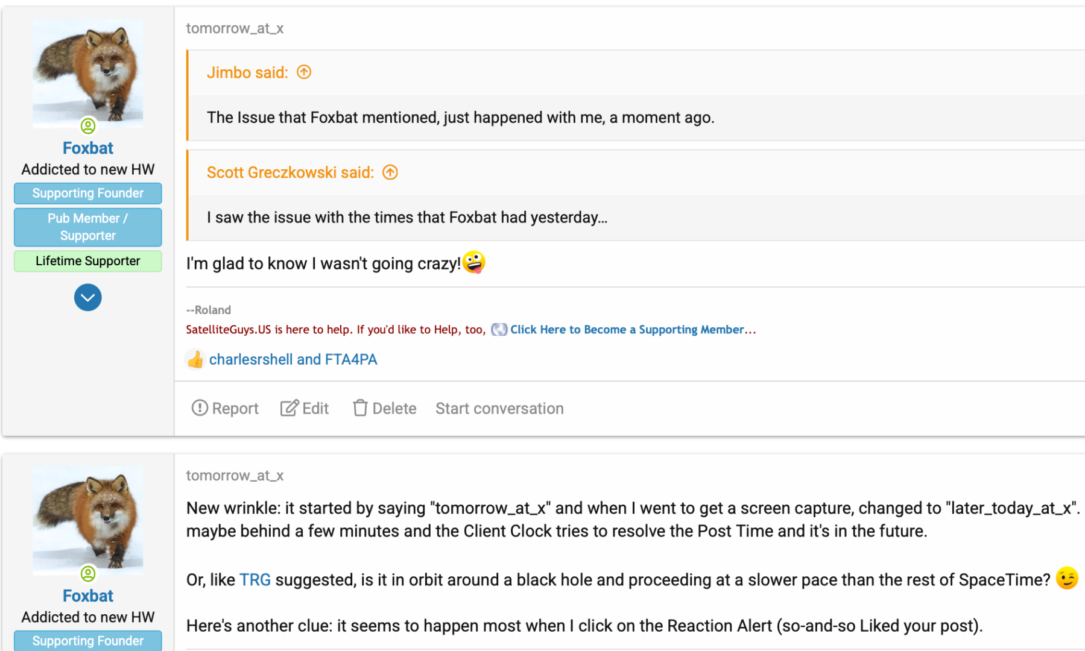Open Foxbat username in second post
Viewport: 1085px width, 651px height.
pos(88,596)
